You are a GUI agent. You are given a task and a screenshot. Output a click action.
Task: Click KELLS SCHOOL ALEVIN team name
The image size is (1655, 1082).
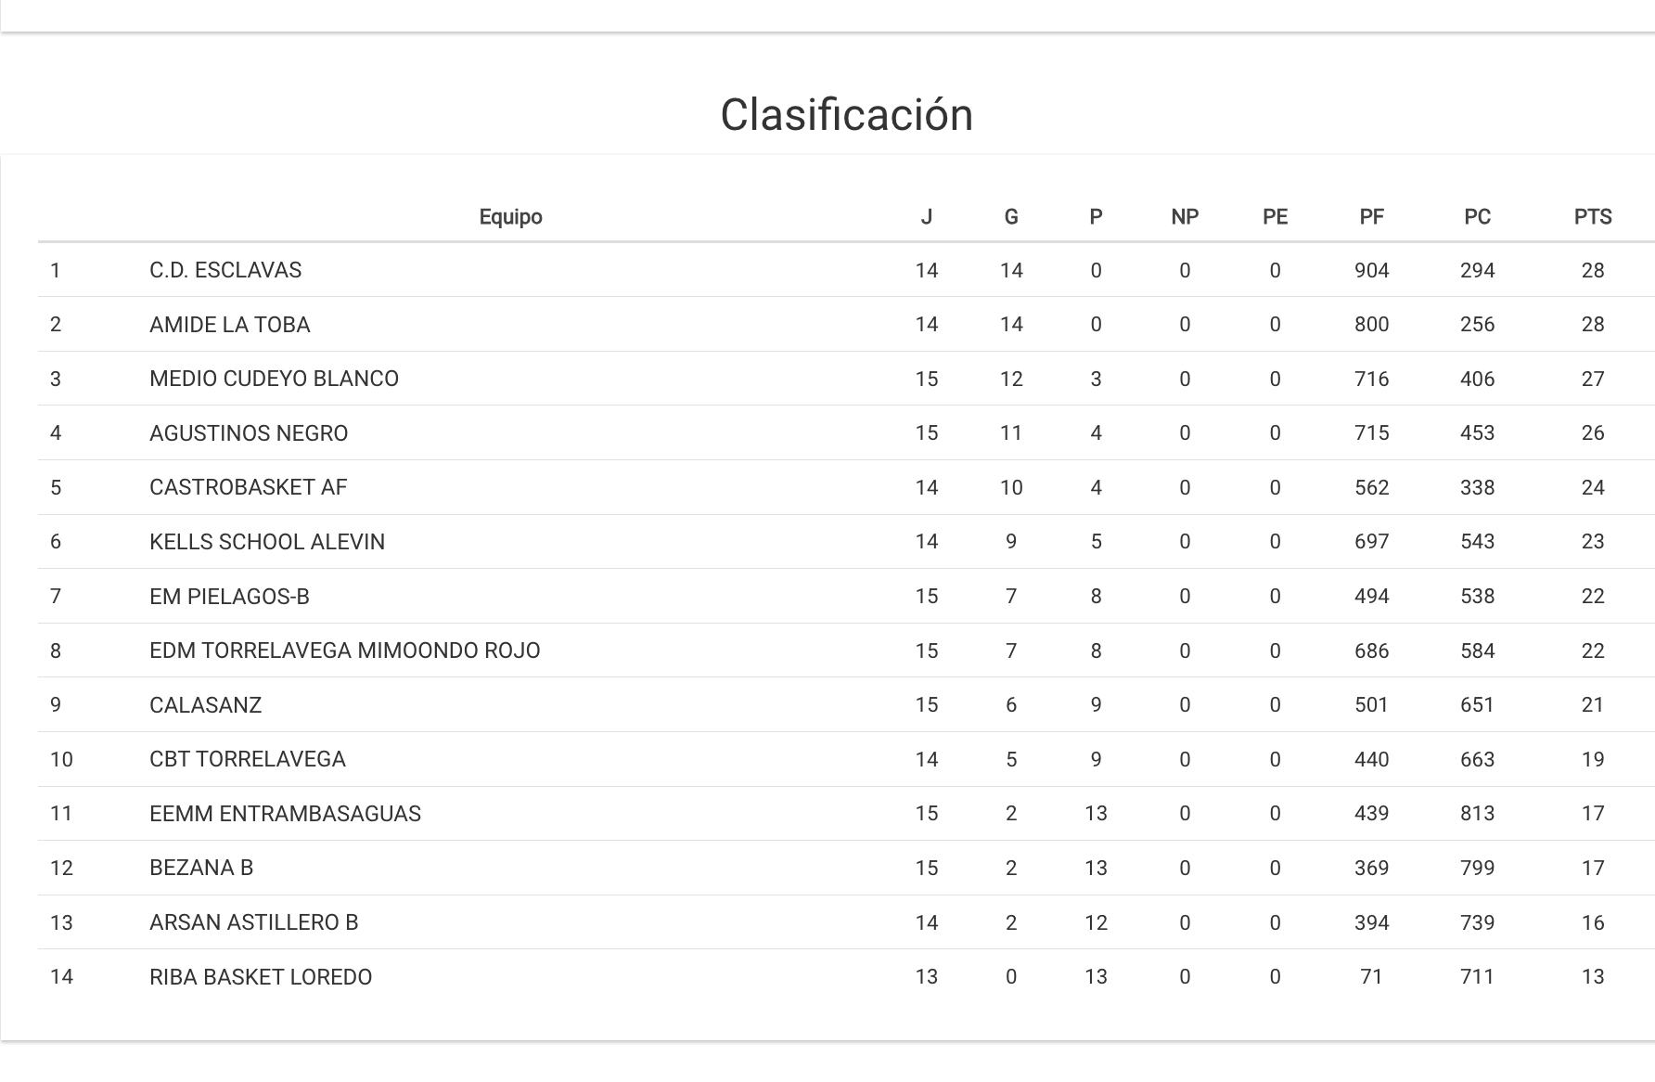267,542
